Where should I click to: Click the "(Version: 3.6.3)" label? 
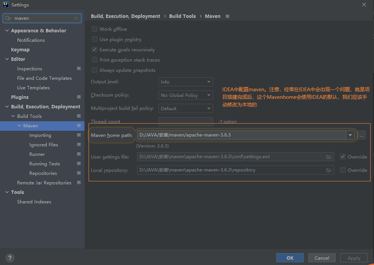point(152,146)
